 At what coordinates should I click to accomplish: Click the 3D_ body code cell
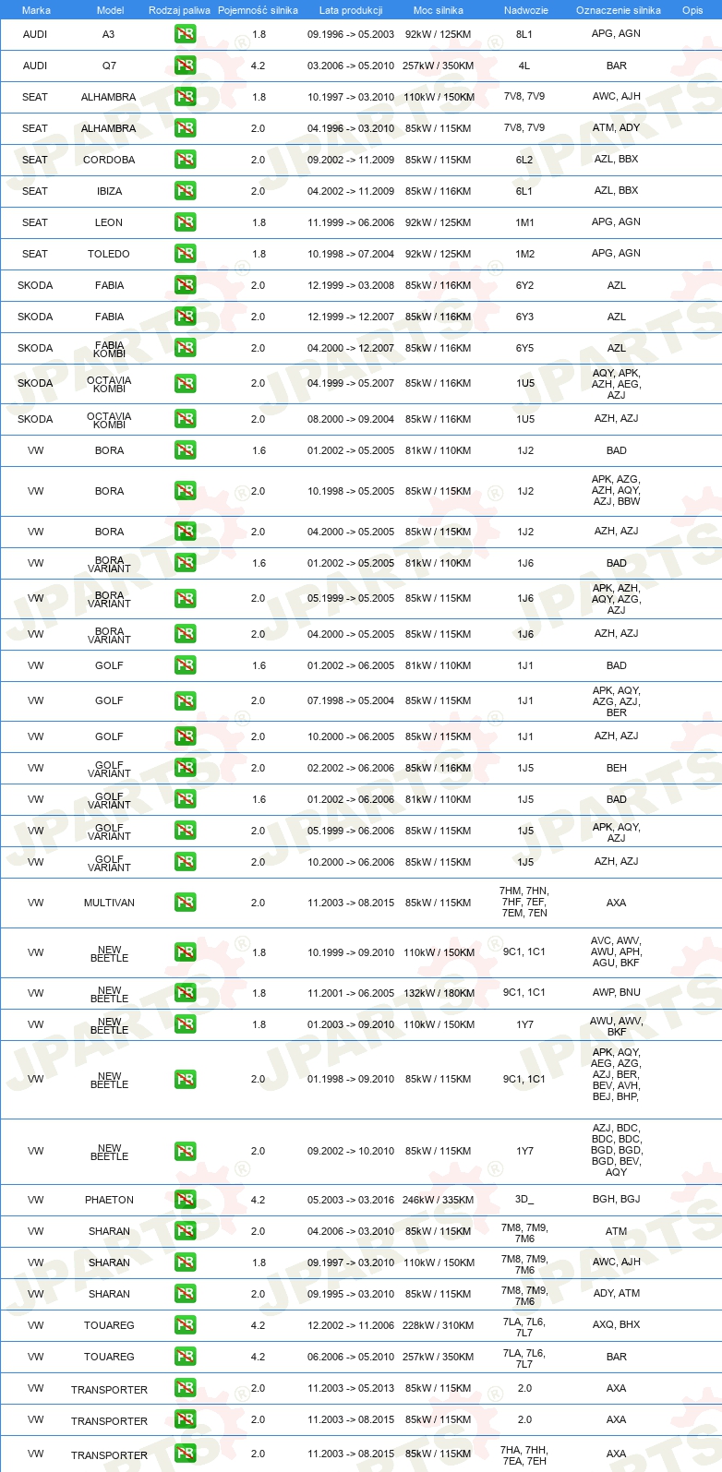pyautogui.click(x=524, y=1200)
